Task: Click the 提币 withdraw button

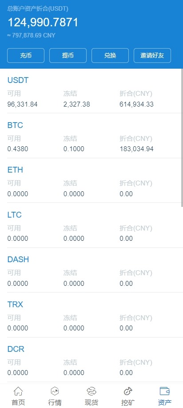Action: [x=68, y=55]
